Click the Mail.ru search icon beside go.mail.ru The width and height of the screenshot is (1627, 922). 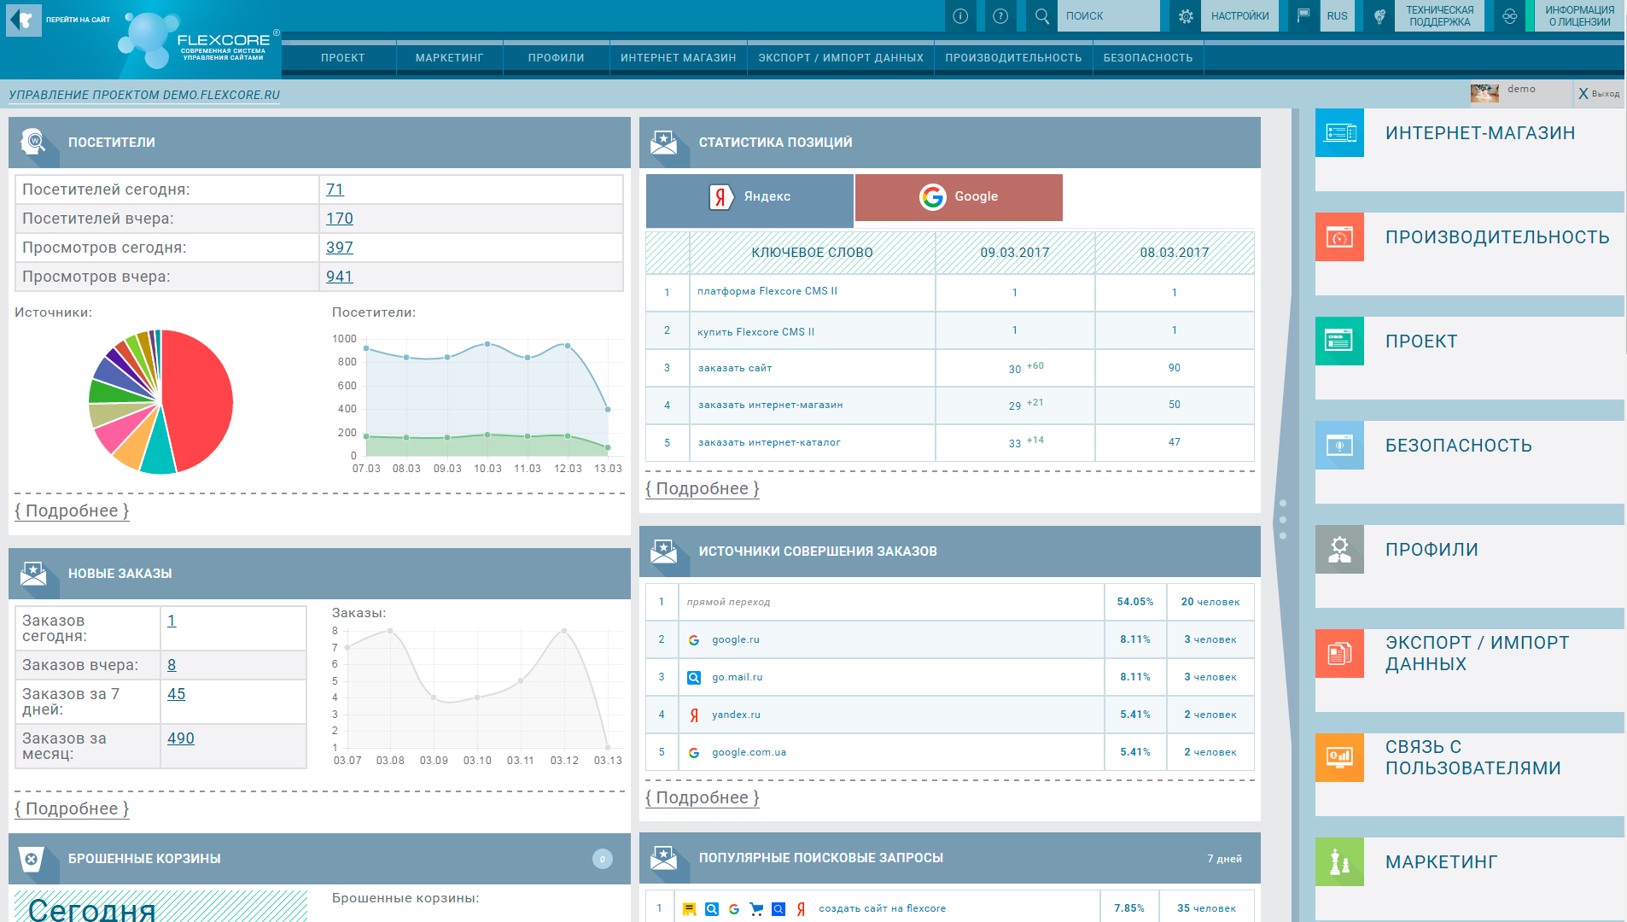tap(694, 677)
